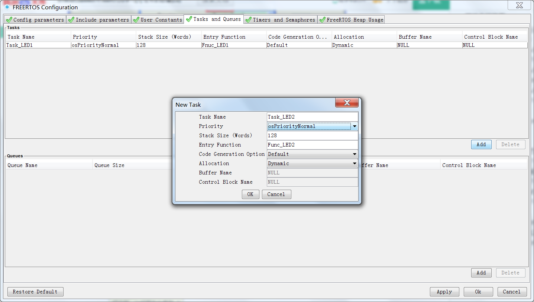Screen dimensions: 534x302
Task: Click the Restore Default button
Action: (35, 292)
